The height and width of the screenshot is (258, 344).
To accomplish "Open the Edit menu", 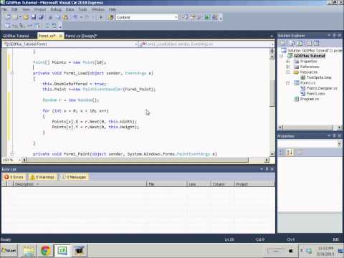I will pos(14,9).
